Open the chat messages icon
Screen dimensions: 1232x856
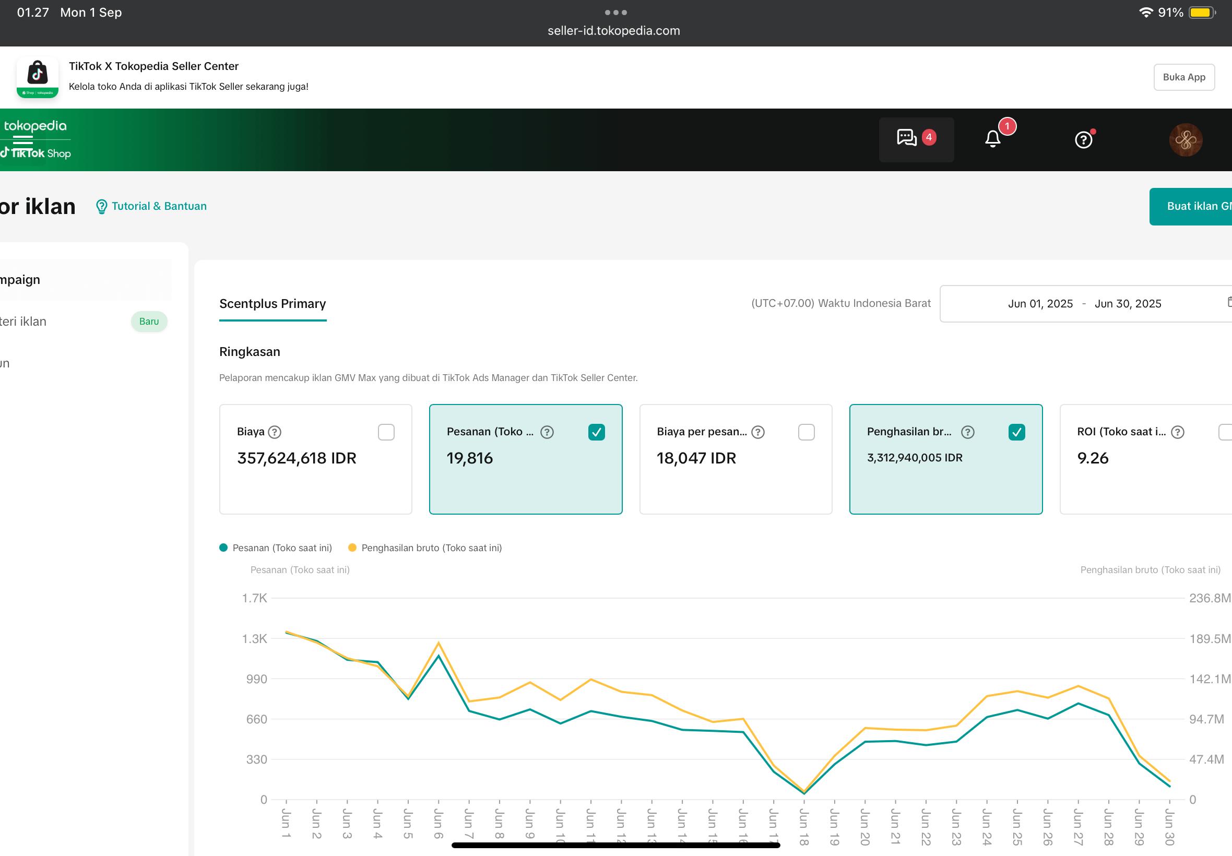(x=907, y=138)
